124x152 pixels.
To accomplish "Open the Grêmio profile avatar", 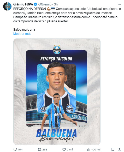I will click(7, 6).
